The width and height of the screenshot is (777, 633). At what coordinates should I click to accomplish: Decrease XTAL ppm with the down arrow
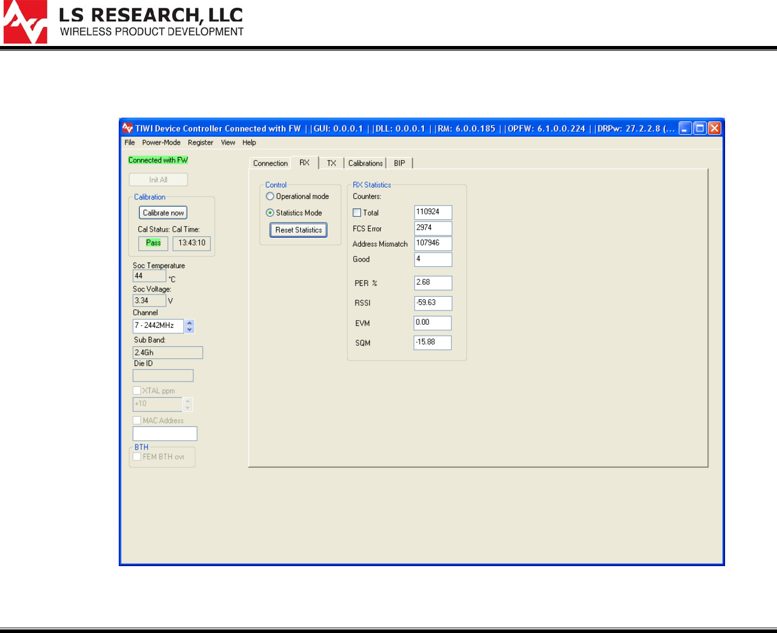pyautogui.click(x=188, y=408)
